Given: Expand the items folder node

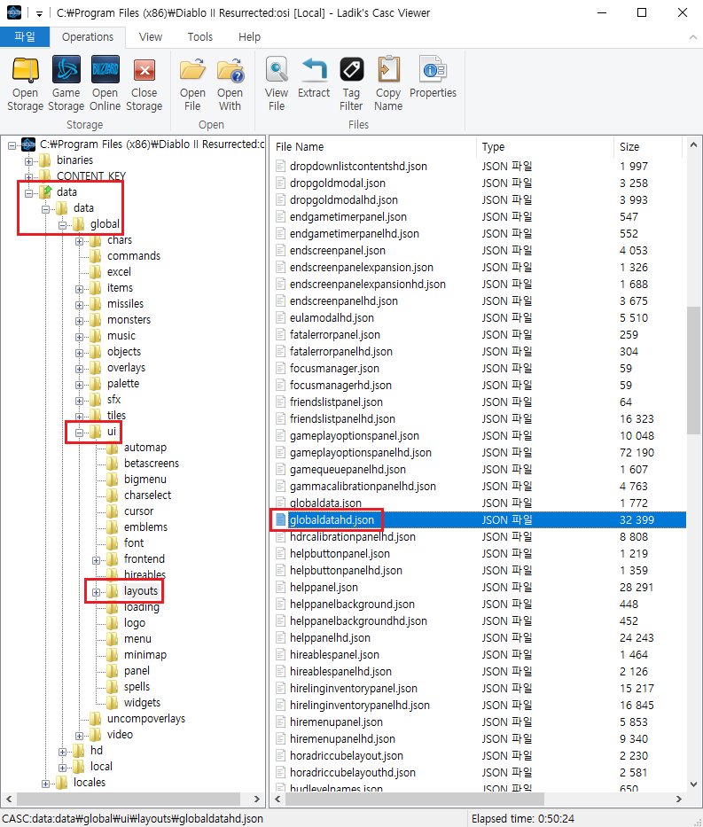Looking at the screenshot, I should pos(79,290).
